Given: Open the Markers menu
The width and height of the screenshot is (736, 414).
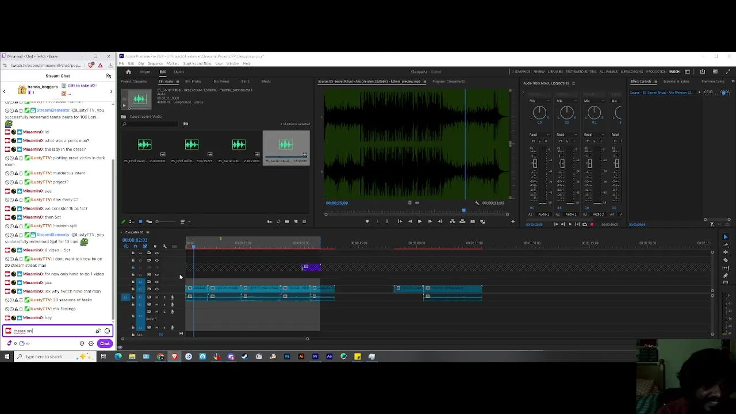Looking at the screenshot, I should tap(172, 63).
